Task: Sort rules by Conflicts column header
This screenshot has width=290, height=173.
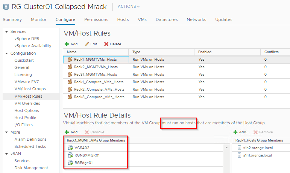Action: (275, 52)
